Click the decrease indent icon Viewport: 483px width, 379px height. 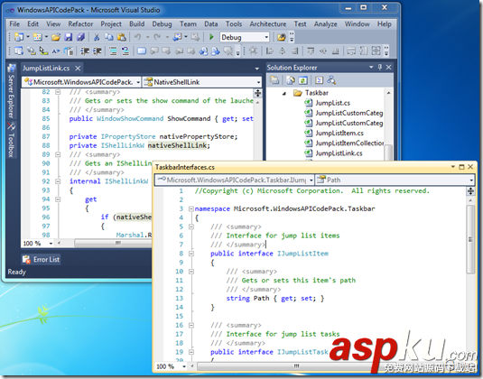85,51
